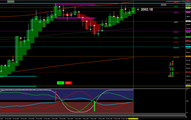Click the M1 timeframe signal square
The image size is (191, 120).
[173, 63]
